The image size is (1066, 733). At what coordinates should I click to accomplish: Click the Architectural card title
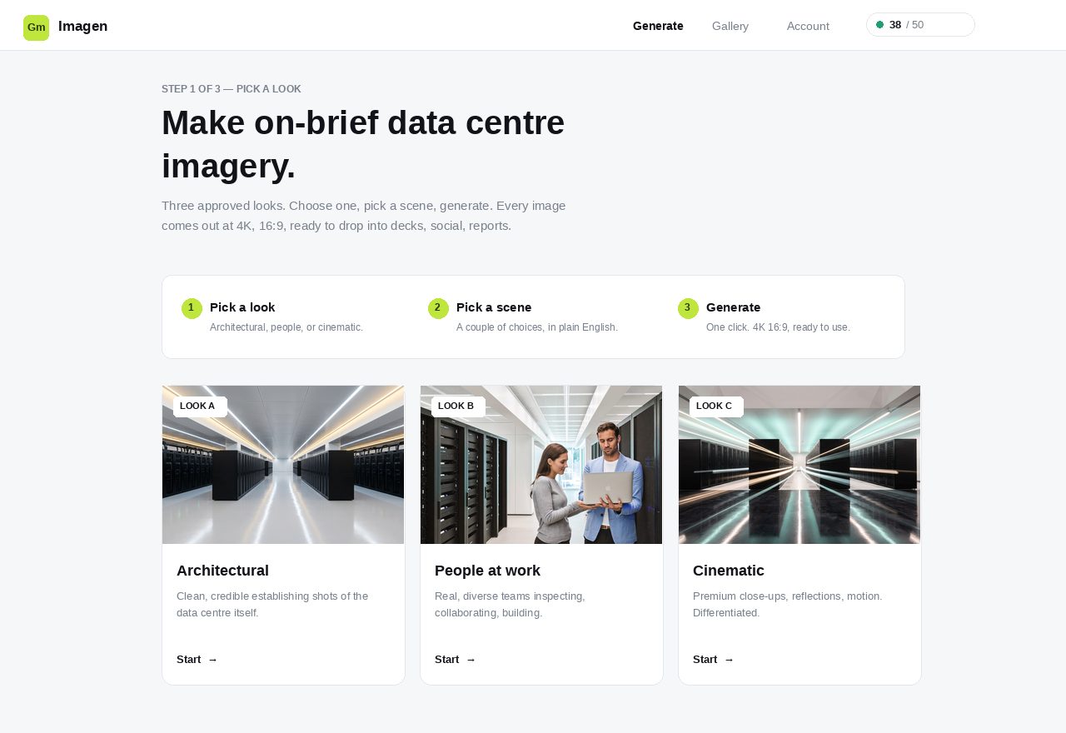[222, 571]
